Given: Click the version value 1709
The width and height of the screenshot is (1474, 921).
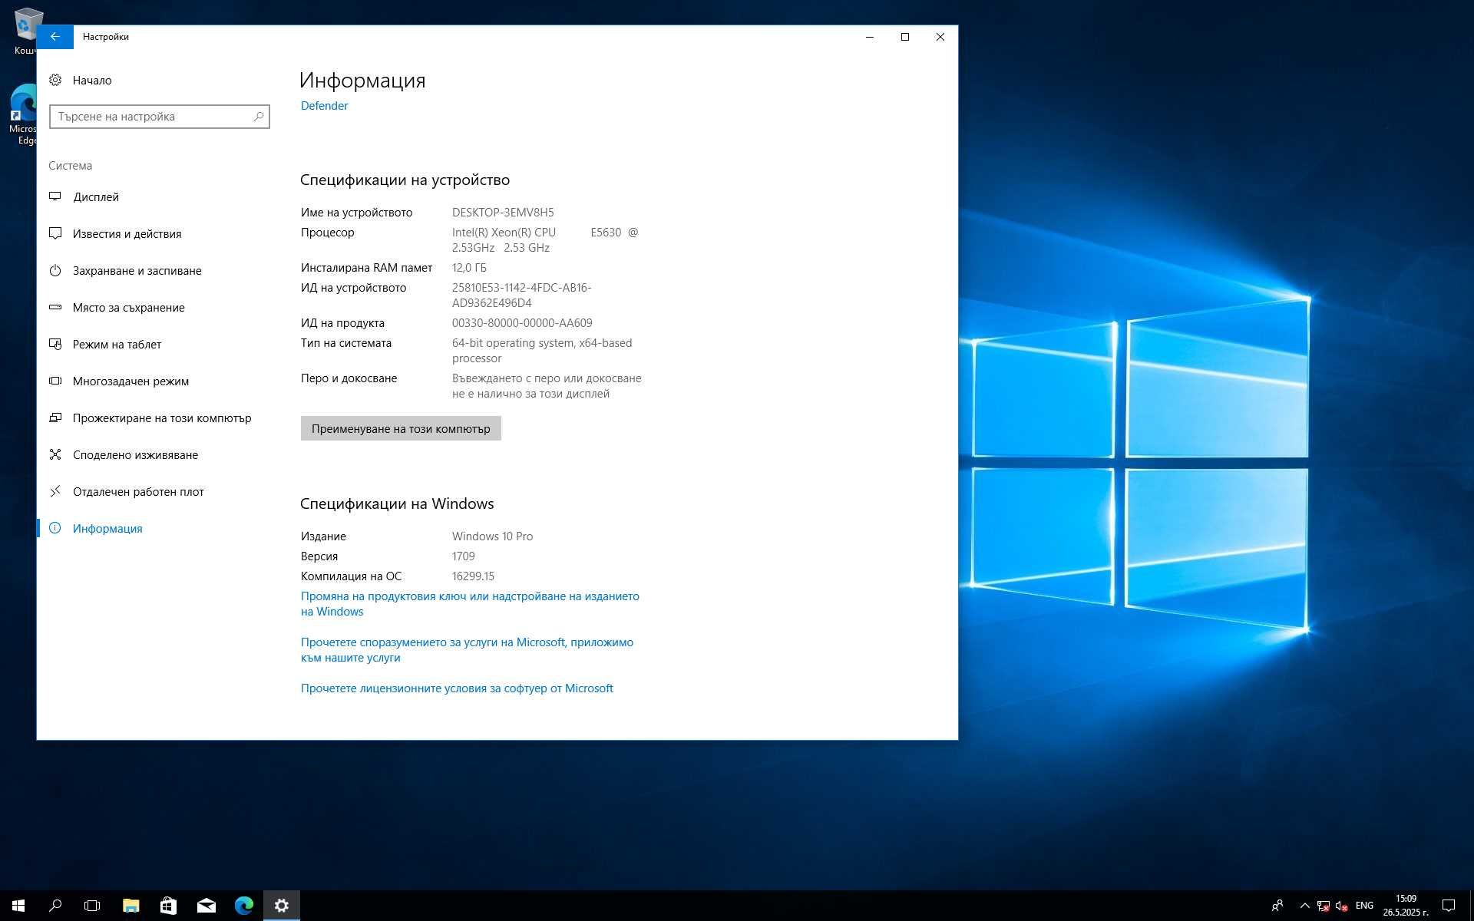Looking at the screenshot, I should pyautogui.click(x=464, y=556).
